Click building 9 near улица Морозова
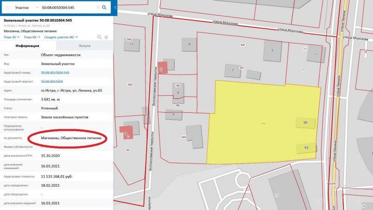373x210 pixels. point(190,46)
